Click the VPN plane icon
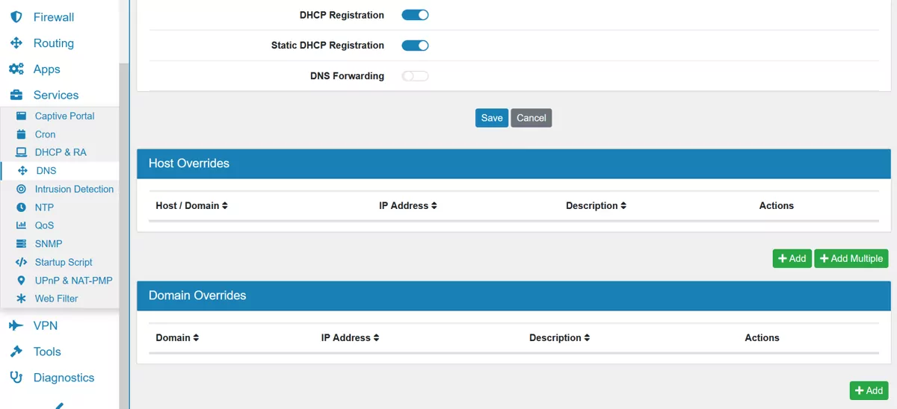Viewport: 897px width, 409px height. 16,326
